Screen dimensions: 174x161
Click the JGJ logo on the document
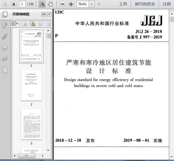click(x=152, y=20)
